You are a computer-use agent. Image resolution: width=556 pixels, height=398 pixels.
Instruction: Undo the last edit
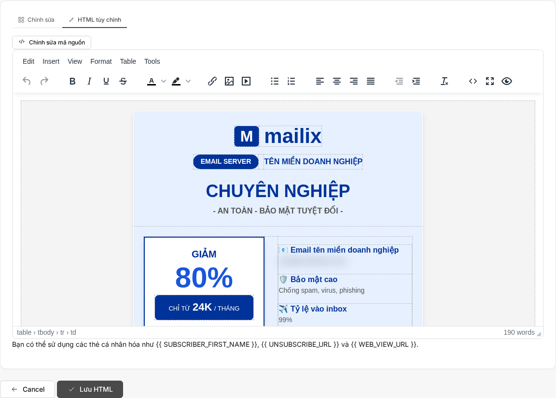click(27, 81)
